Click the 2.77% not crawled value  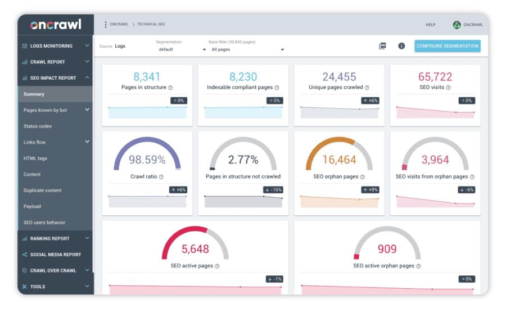[243, 160]
